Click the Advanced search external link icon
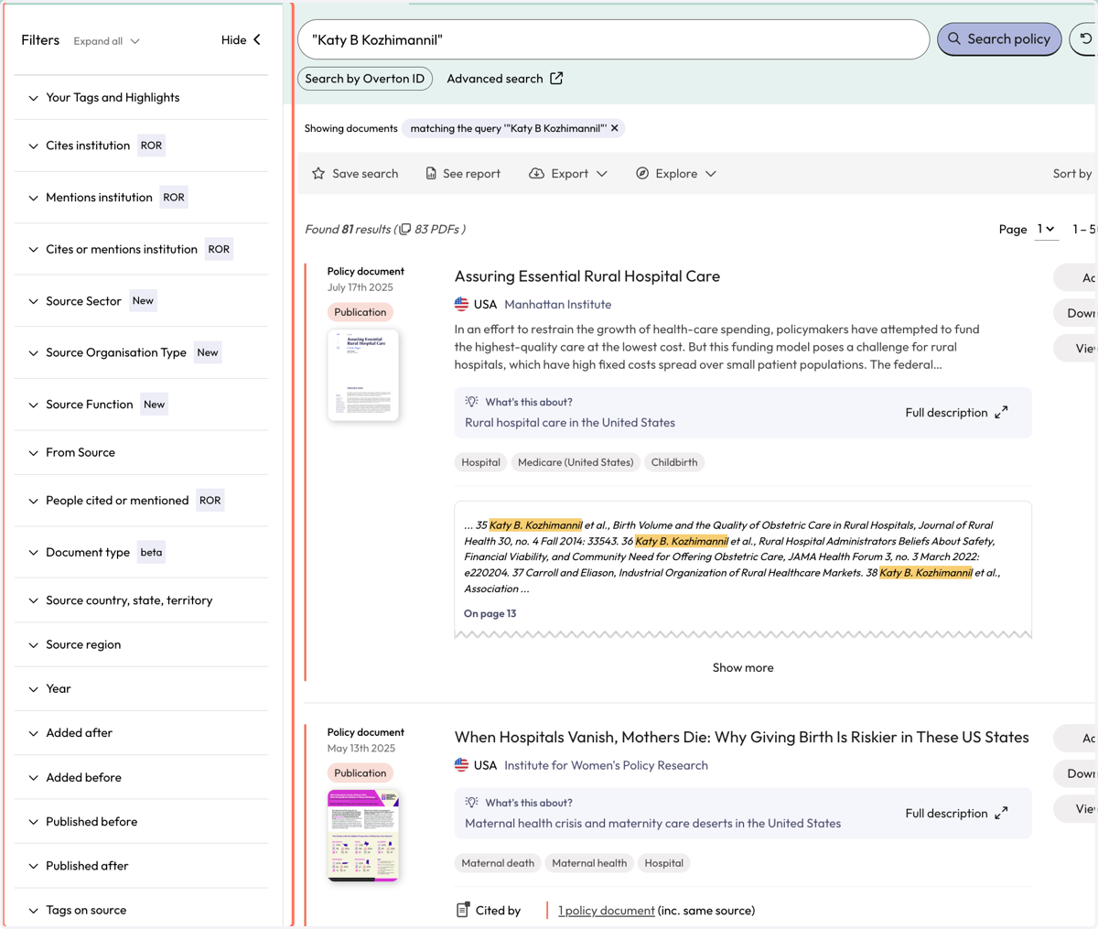Screen dimensions: 1098x929 556,79
